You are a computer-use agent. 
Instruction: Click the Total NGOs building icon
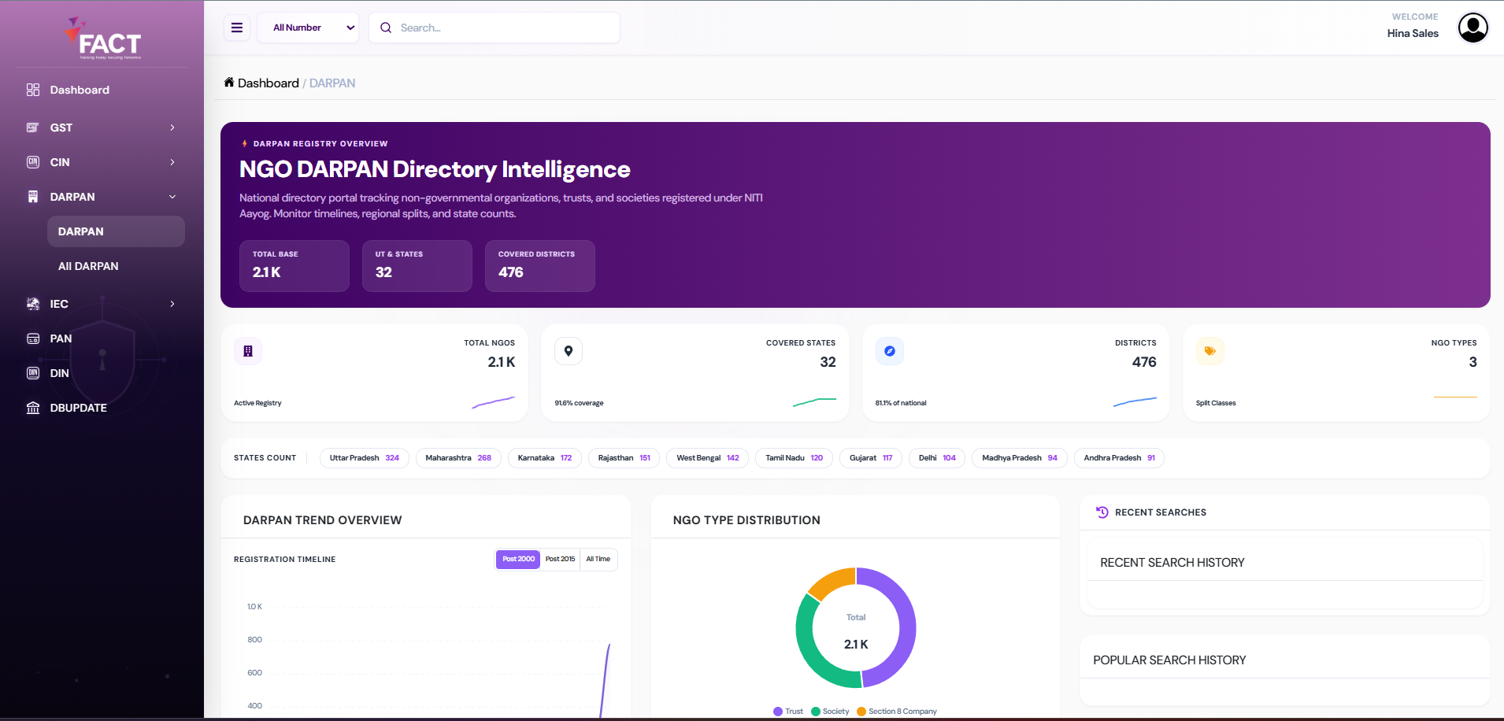(248, 351)
